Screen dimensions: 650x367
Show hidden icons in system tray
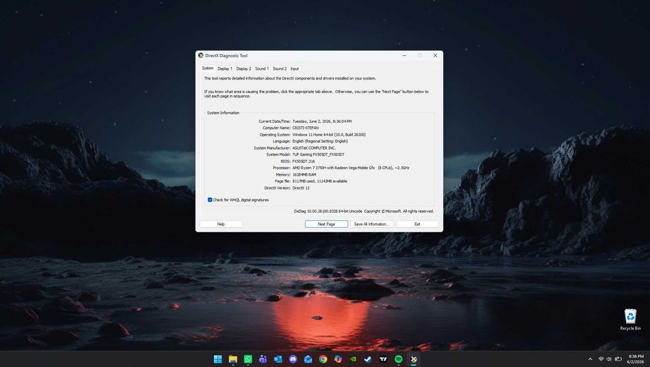tap(590, 359)
